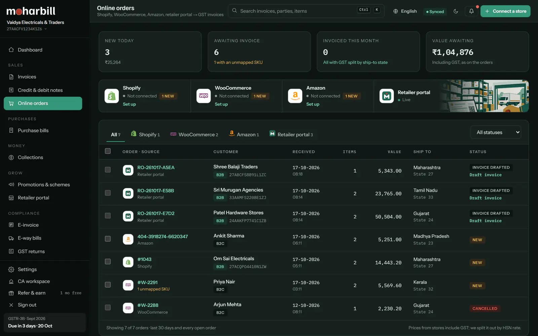
Task: Select checkbox for Ankit Sharma's Amazon order
Action: [108, 239]
